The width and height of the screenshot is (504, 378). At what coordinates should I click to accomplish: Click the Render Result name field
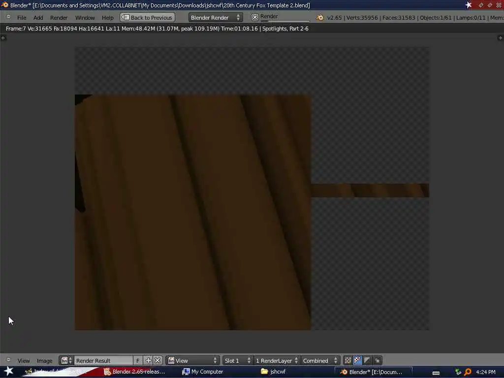point(103,360)
